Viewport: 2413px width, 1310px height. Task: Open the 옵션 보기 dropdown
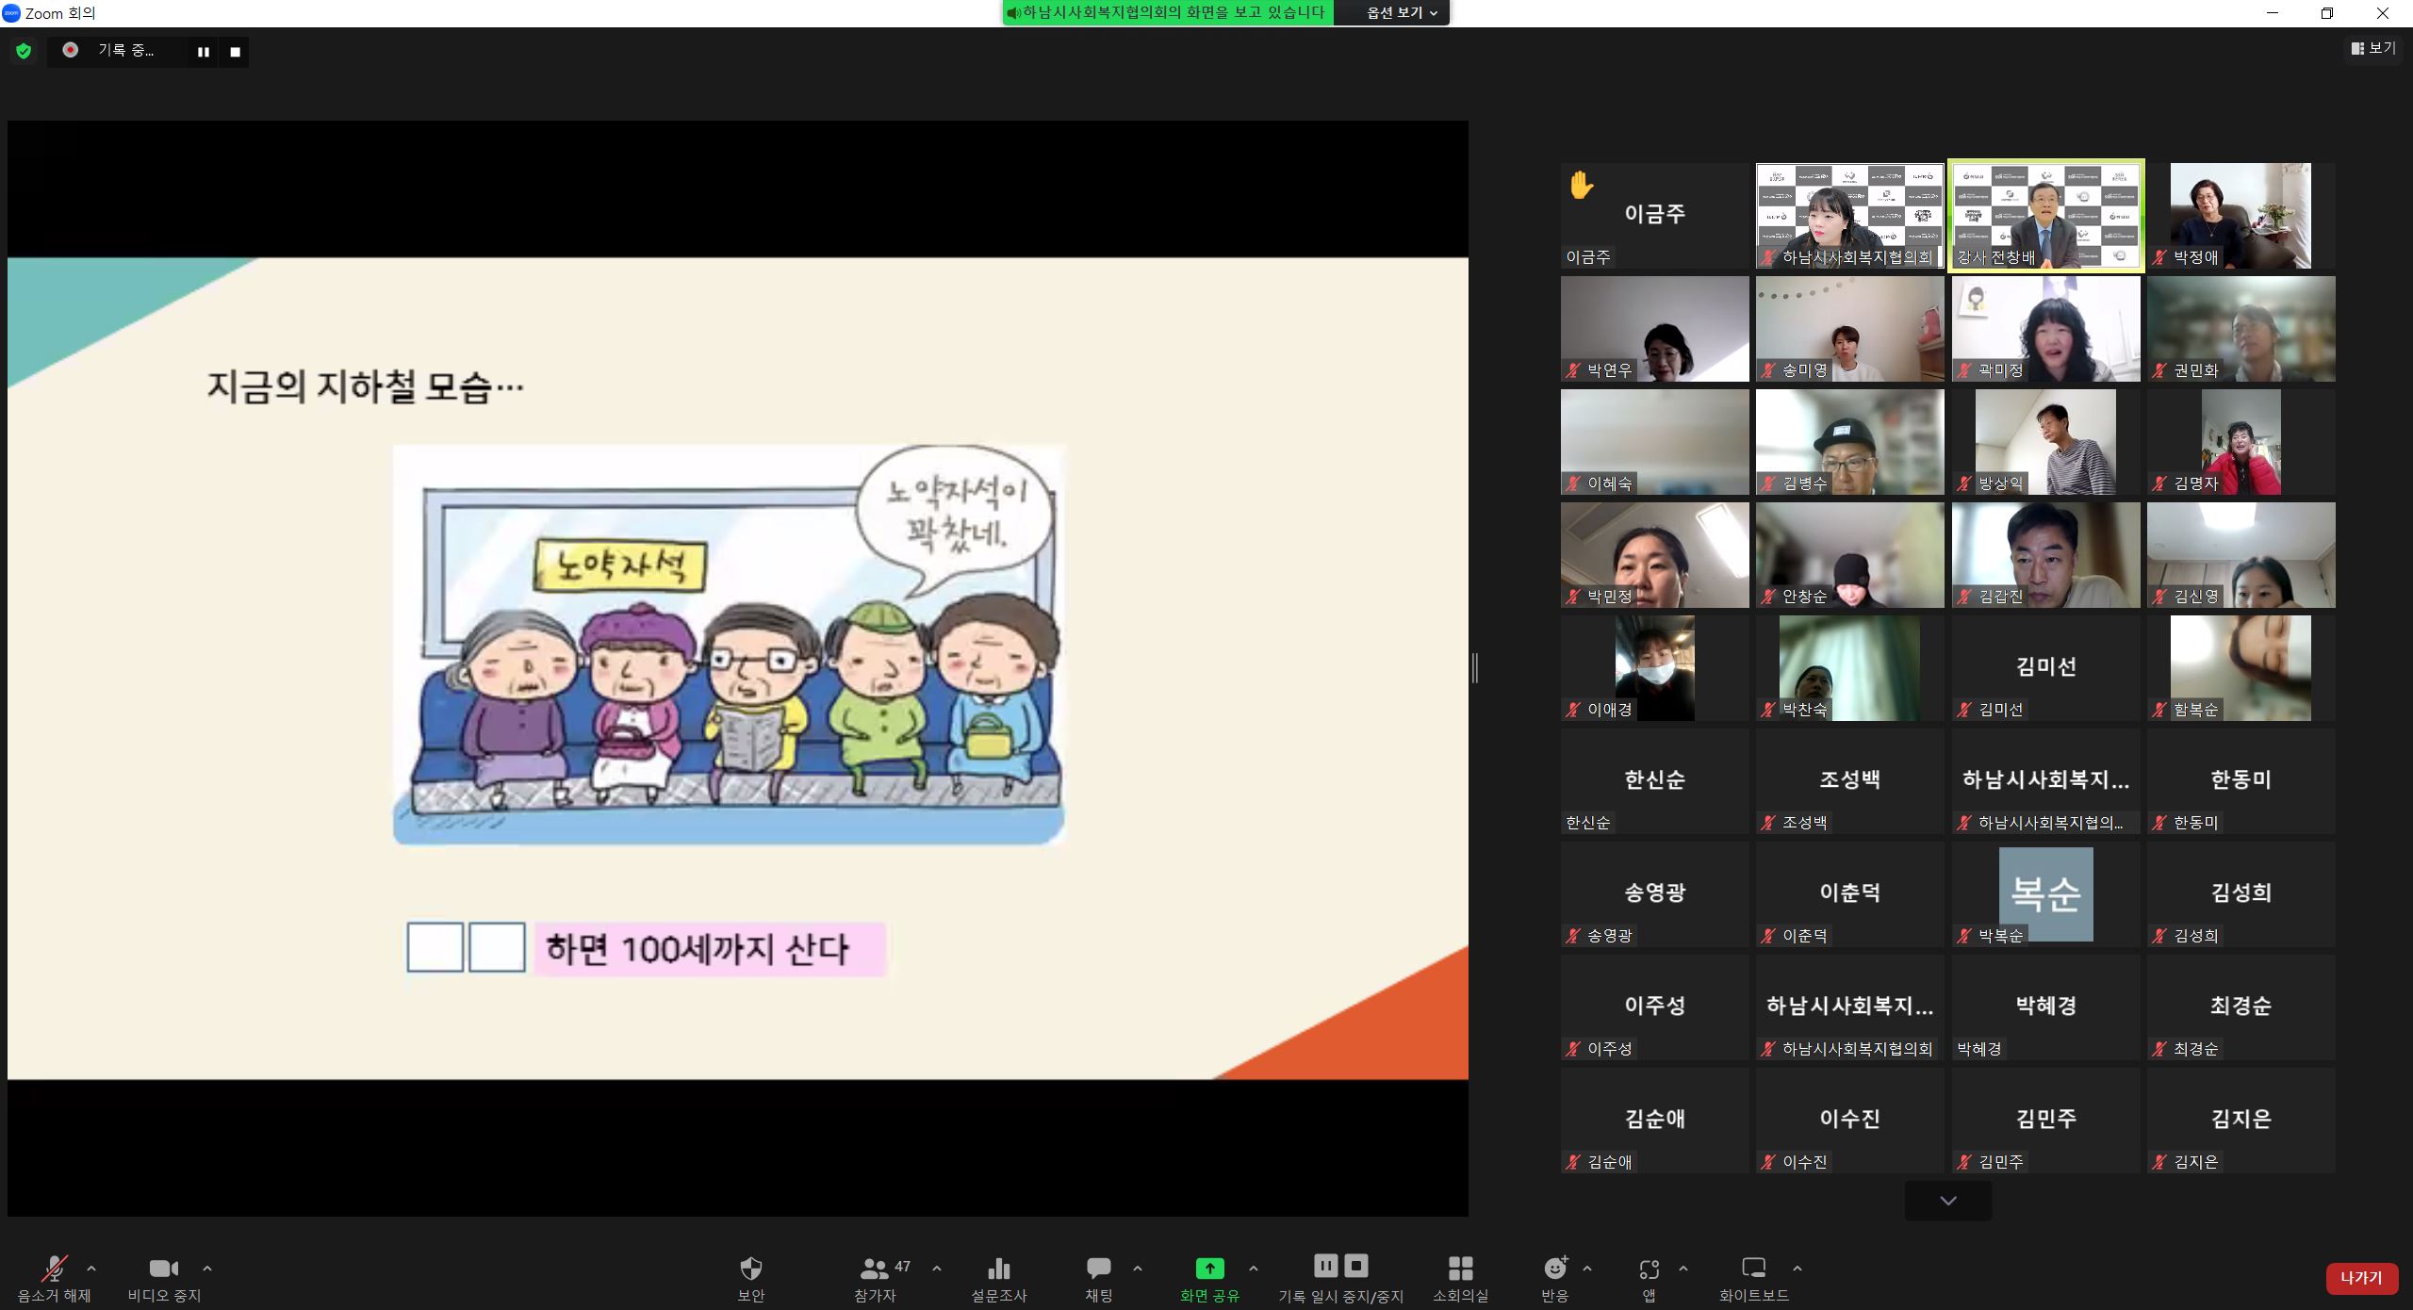(x=1402, y=13)
